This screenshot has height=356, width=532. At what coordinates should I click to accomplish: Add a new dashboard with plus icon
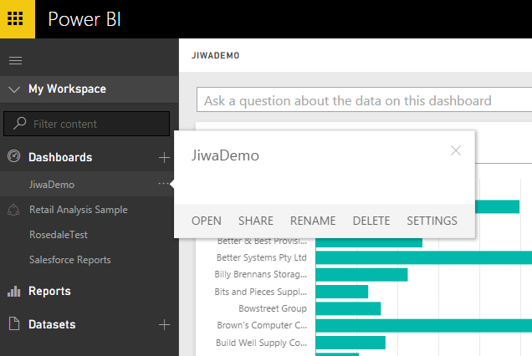[x=164, y=157]
